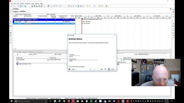Switch to the Activities tab
The width and height of the screenshot is (184, 103).
pos(22,11)
